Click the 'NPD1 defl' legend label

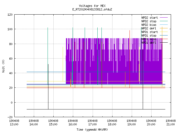point(149,43)
